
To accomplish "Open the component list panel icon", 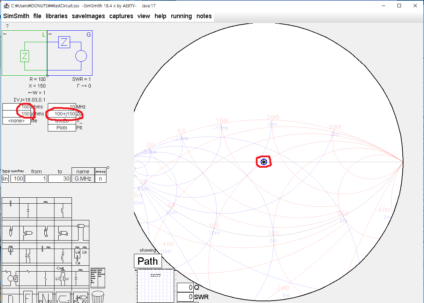I will (98, 278).
